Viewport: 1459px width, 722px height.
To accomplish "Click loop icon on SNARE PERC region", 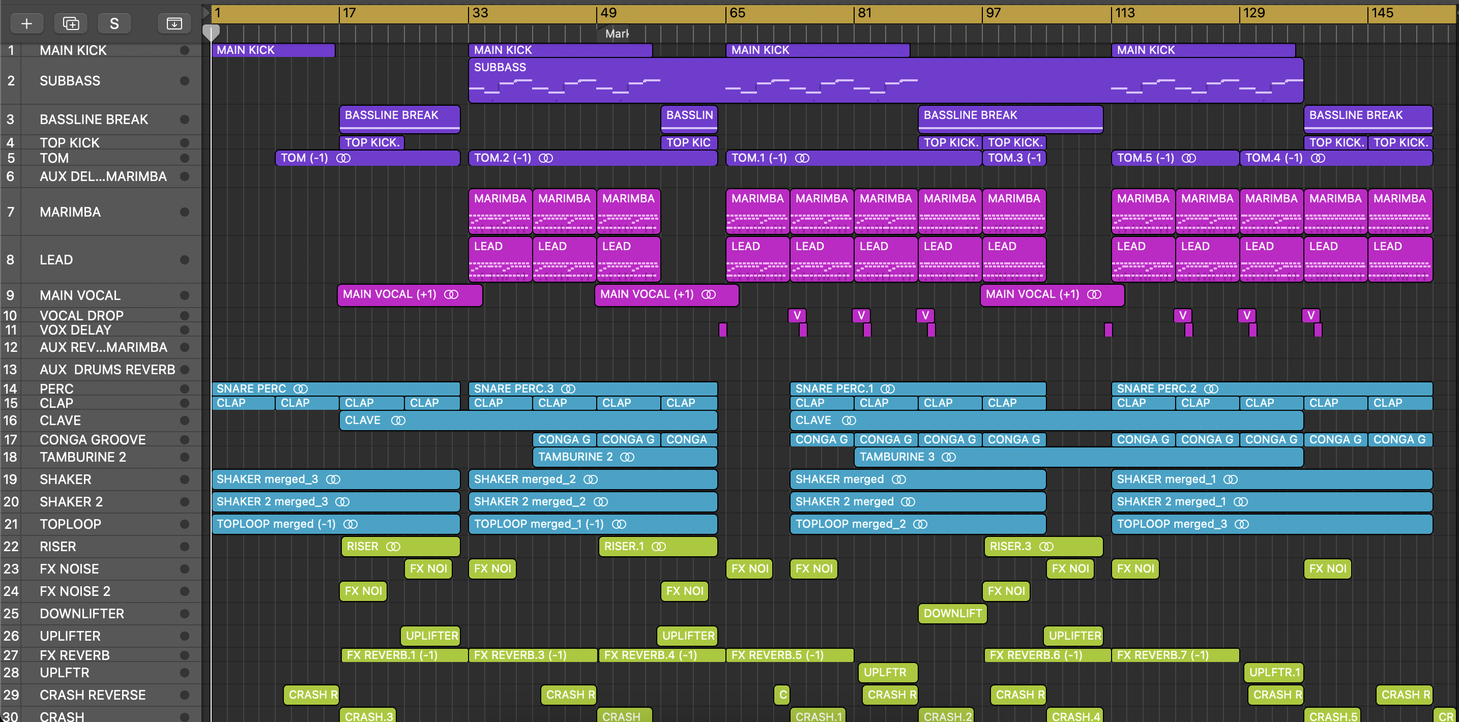I will 301,389.
